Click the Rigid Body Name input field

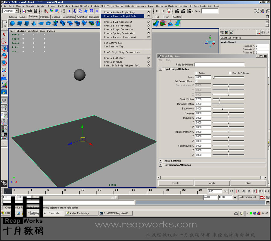(219, 64)
